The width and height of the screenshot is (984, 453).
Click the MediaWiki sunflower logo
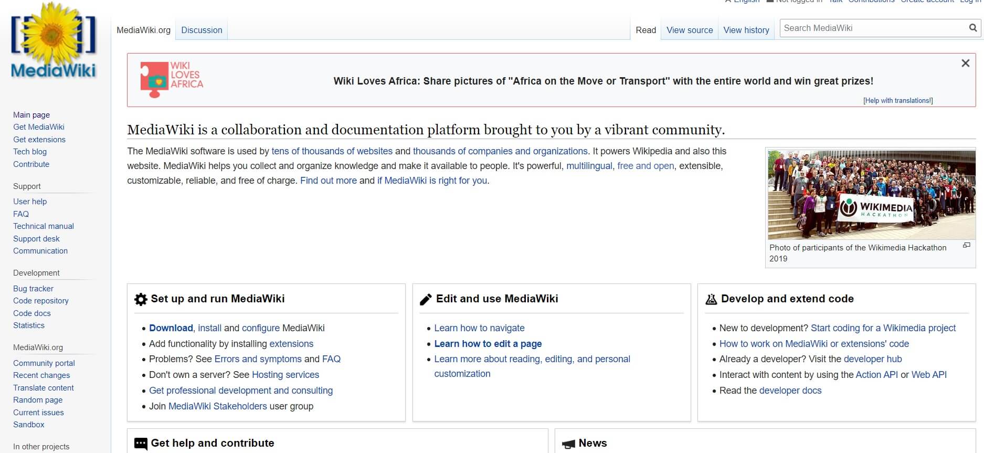coord(54,41)
